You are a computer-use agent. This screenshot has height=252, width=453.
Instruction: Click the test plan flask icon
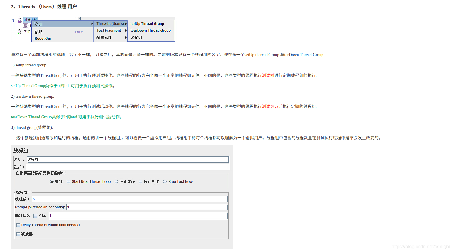tap(20, 20)
